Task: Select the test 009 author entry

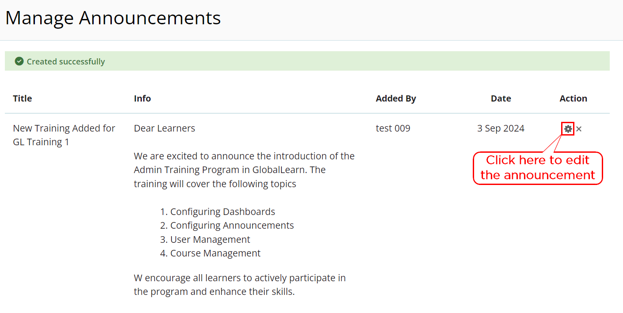Action: [393, 128]
